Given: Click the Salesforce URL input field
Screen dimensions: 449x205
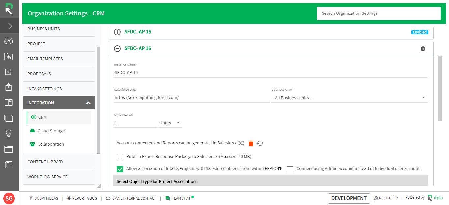Looking at the screenshot, I should click(x=192, y=98).
